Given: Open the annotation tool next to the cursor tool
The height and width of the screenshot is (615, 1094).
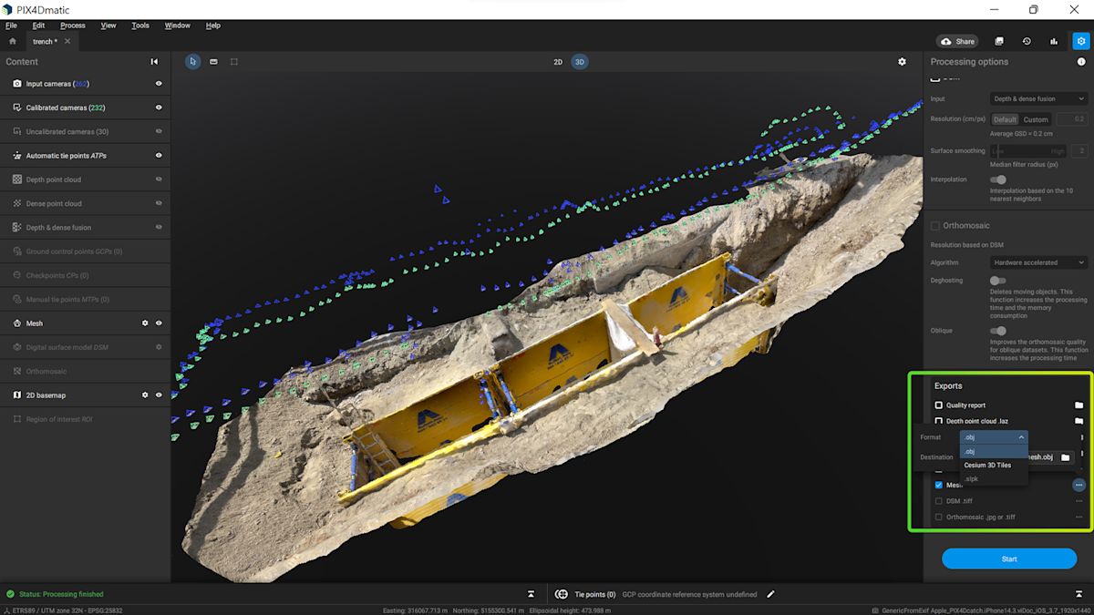Looking at the screenshot, I should (212, 61).
